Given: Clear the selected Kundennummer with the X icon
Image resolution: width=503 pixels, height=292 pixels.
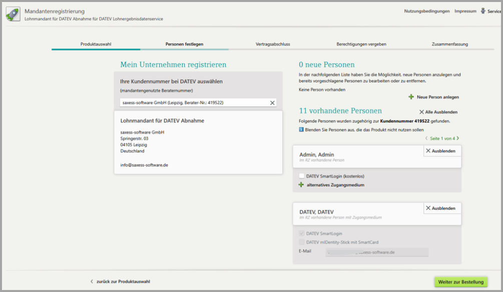Looking at the screenshot, I should [x=272, y=103].
